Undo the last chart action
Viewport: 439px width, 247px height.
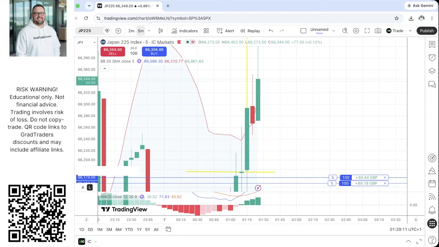pos(271,31)
